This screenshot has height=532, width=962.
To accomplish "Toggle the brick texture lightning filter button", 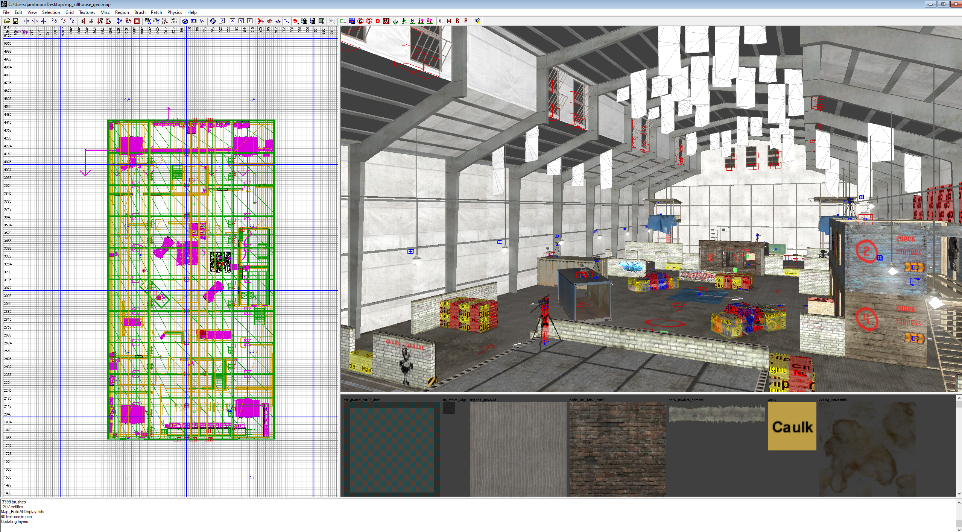I will [x=352, y=21].
